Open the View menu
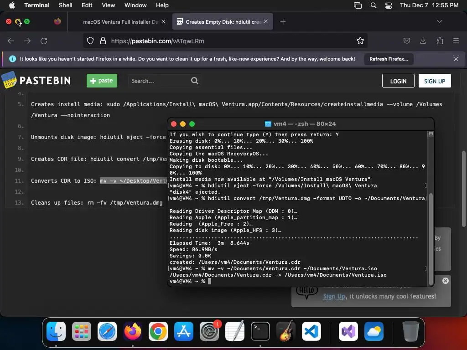467x350 pixels. click(108, 5)
